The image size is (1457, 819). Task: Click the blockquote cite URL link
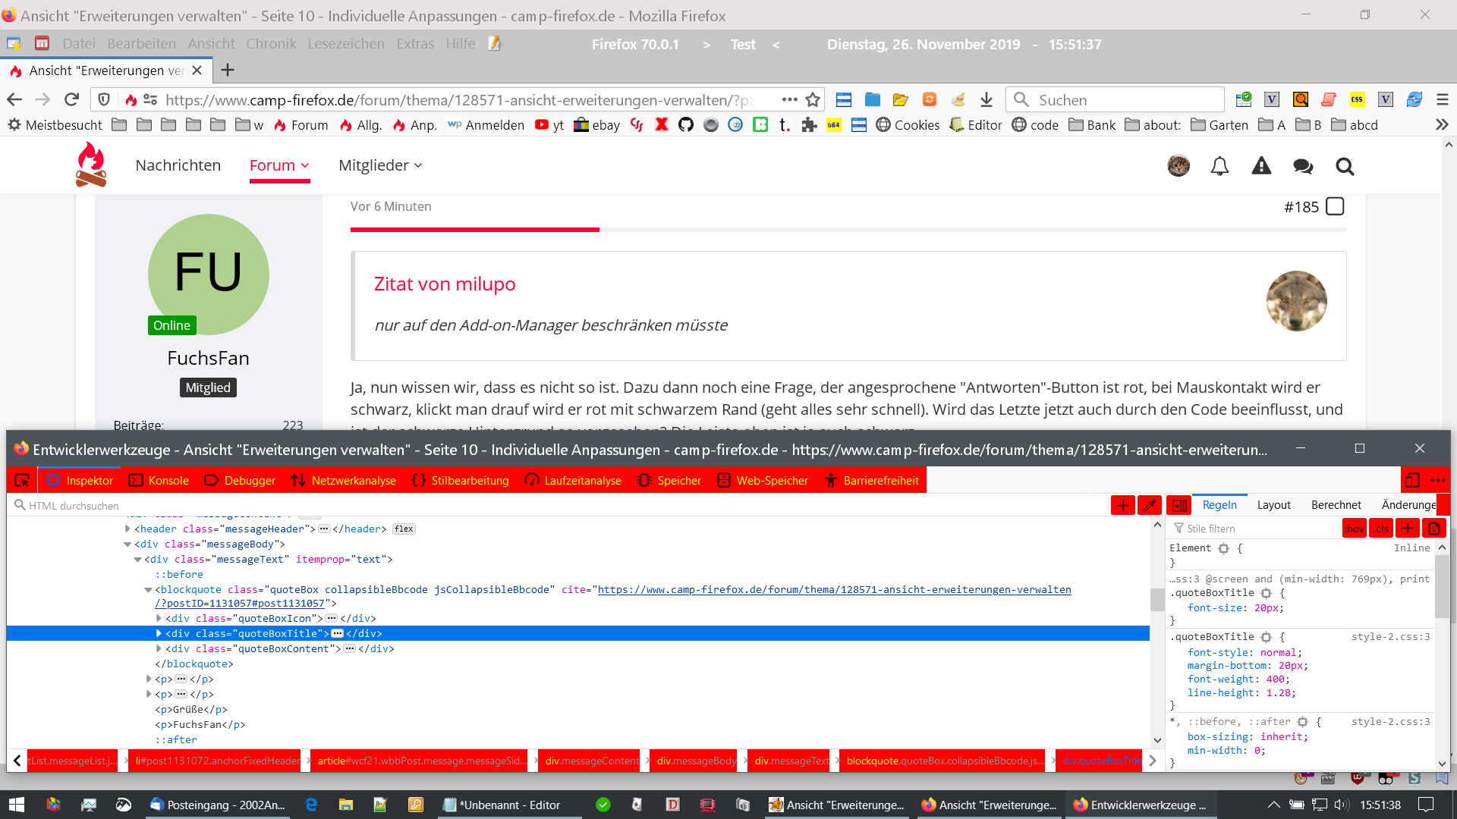coord(834,590)
